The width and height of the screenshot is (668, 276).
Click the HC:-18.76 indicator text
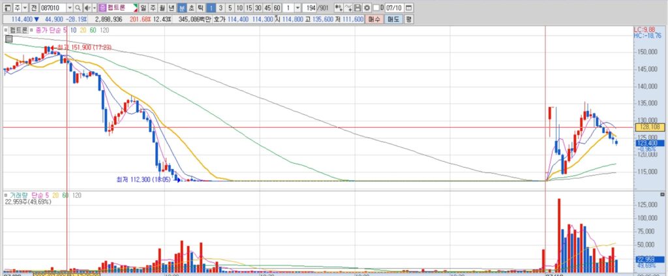[648, 36]
